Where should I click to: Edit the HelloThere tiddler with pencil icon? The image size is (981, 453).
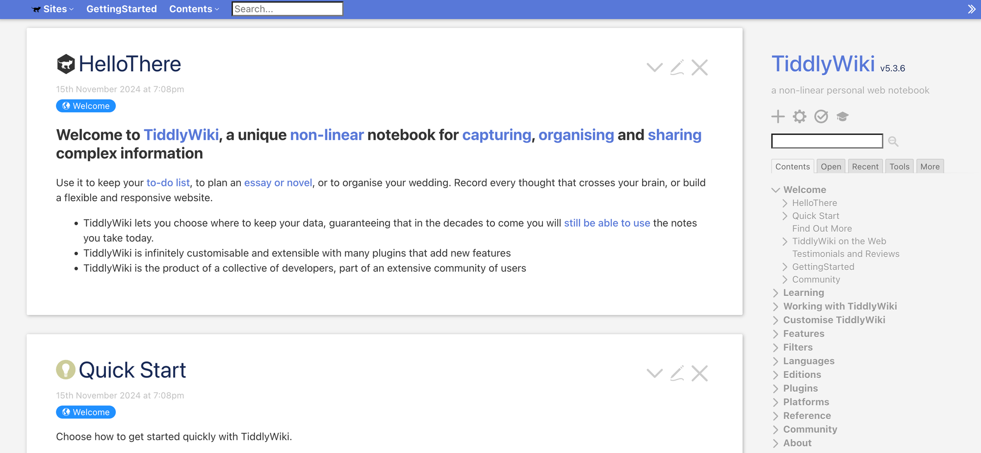(677, 67)
